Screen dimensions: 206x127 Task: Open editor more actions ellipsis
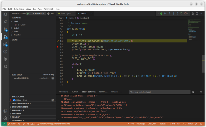[x=201, y=13]
